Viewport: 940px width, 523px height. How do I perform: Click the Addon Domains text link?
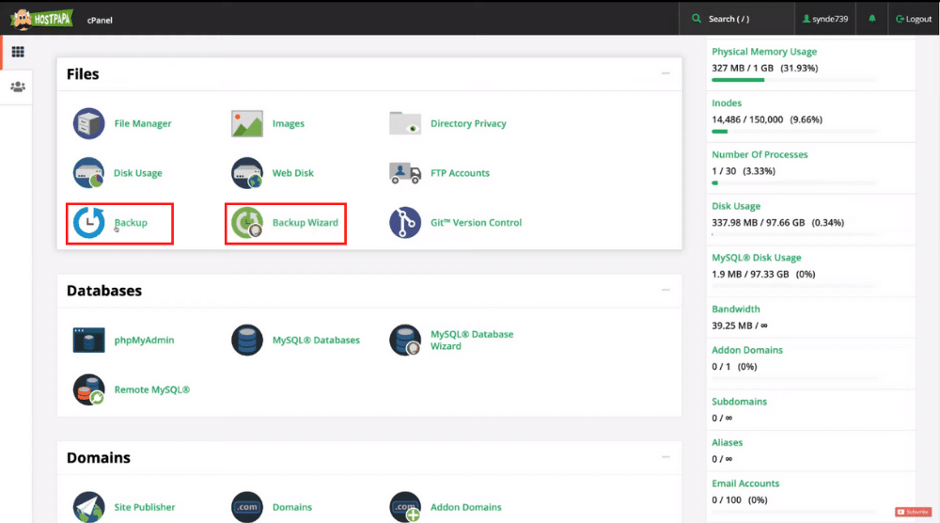(466, 507)
